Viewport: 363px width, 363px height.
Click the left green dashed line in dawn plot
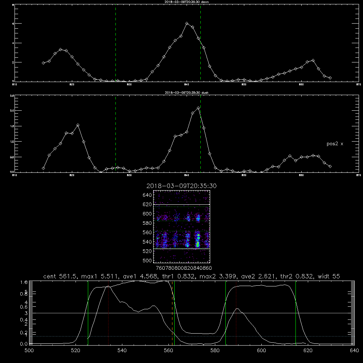[115, 43]
